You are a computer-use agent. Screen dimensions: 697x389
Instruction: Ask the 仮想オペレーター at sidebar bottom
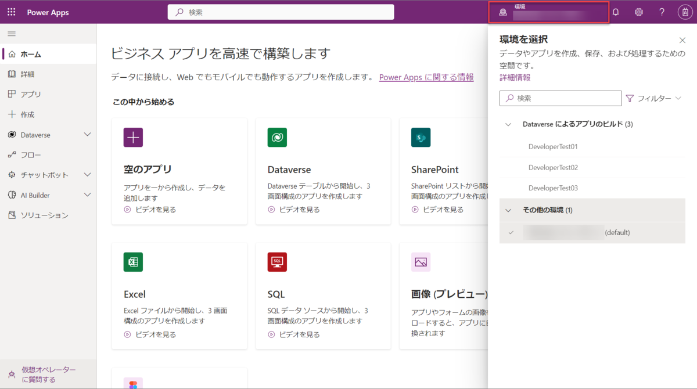pyautogui.click(x=48, y=374)
